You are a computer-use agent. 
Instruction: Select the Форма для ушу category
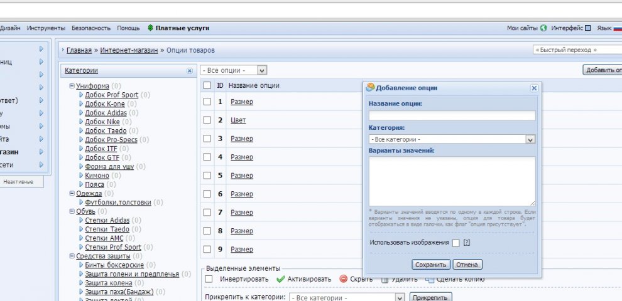click(x=109, y=167)
